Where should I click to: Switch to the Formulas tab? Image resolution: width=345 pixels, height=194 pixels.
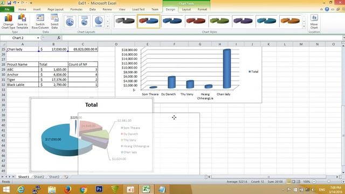coord(77,10)
